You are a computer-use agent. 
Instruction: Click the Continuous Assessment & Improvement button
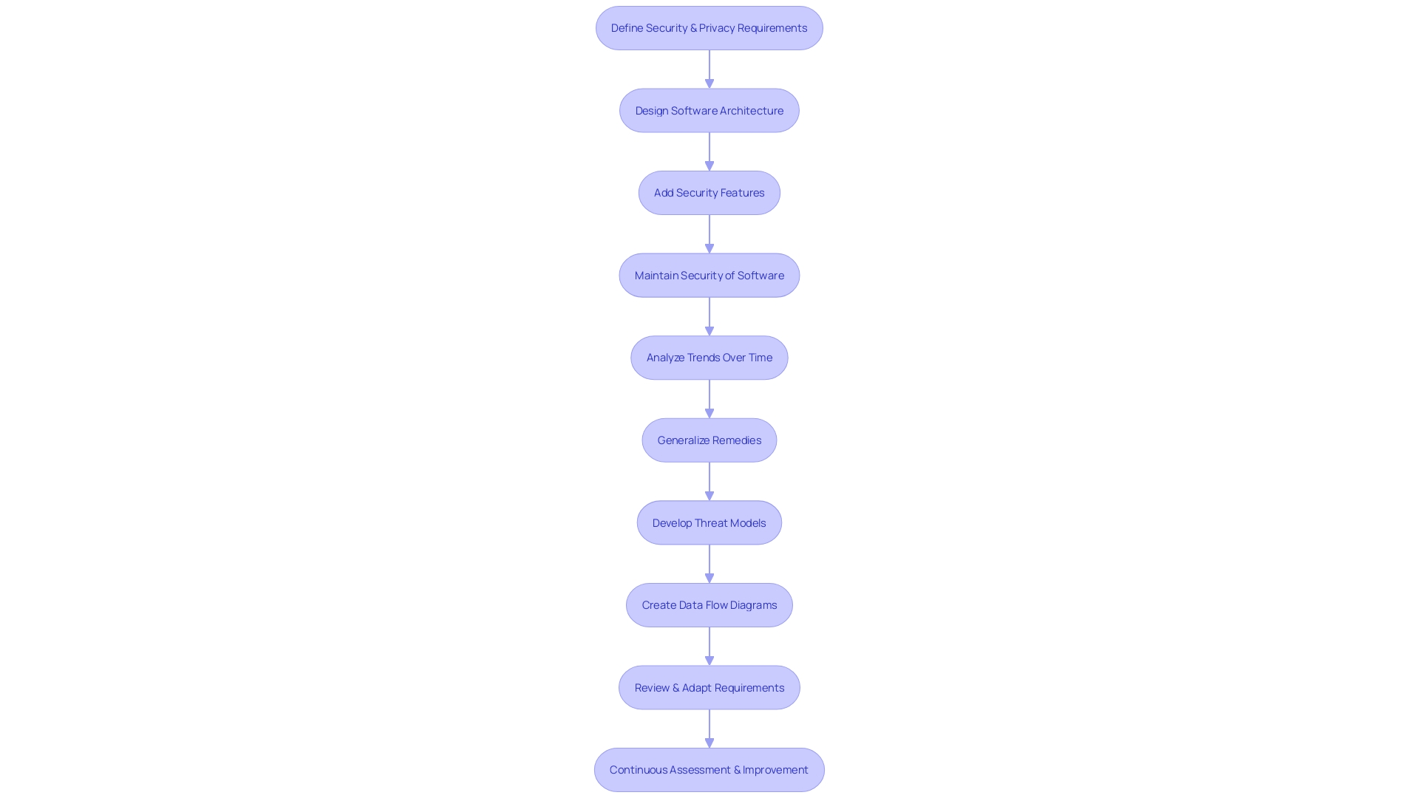(x=709, y=768)
